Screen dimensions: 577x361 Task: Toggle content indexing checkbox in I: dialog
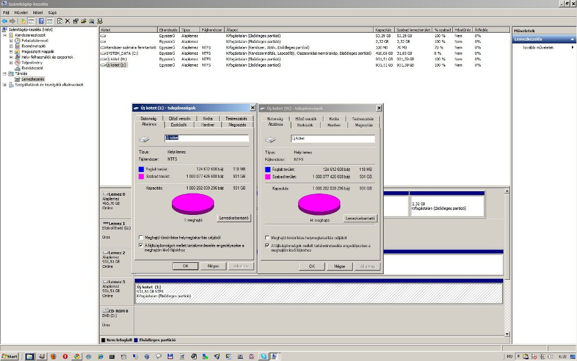coord(141,245)
